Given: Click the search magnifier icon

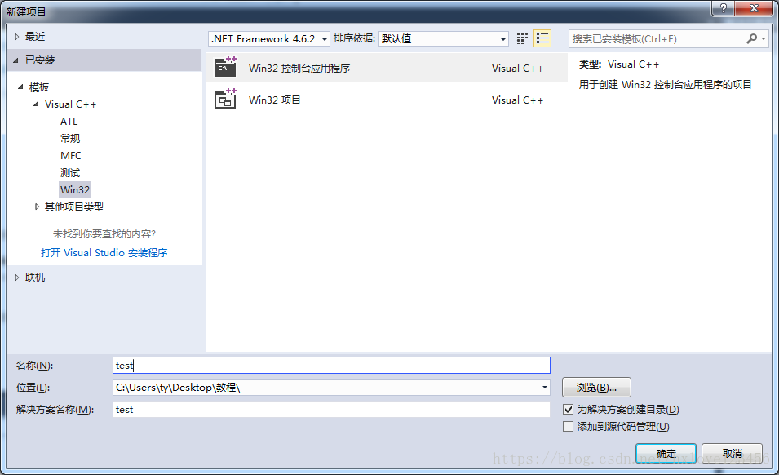Looking at the screenshot, I should pyautogui.click(x=752, y=38).
